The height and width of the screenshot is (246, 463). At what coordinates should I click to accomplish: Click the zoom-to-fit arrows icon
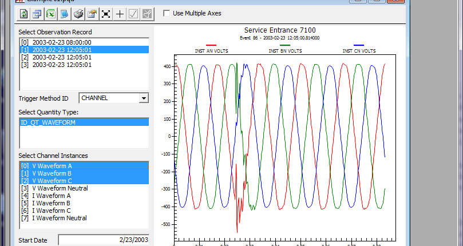106,13
